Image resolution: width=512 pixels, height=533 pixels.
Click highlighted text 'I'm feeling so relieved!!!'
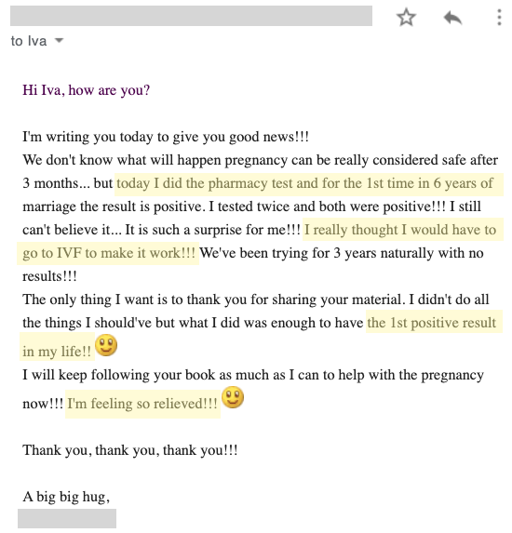(x=142, y=404)
